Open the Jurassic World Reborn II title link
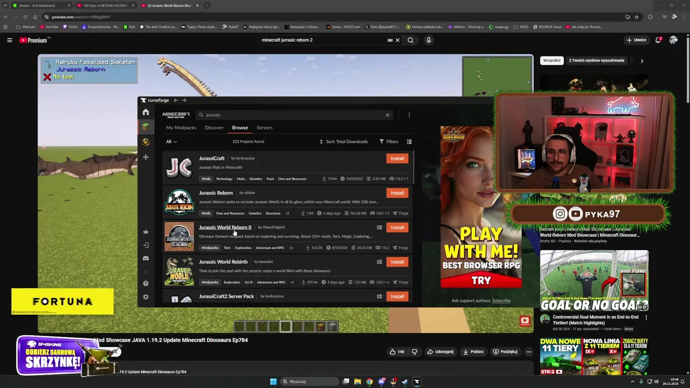The width and height of the screenshot is (690, 388). (x=225, y=227)
